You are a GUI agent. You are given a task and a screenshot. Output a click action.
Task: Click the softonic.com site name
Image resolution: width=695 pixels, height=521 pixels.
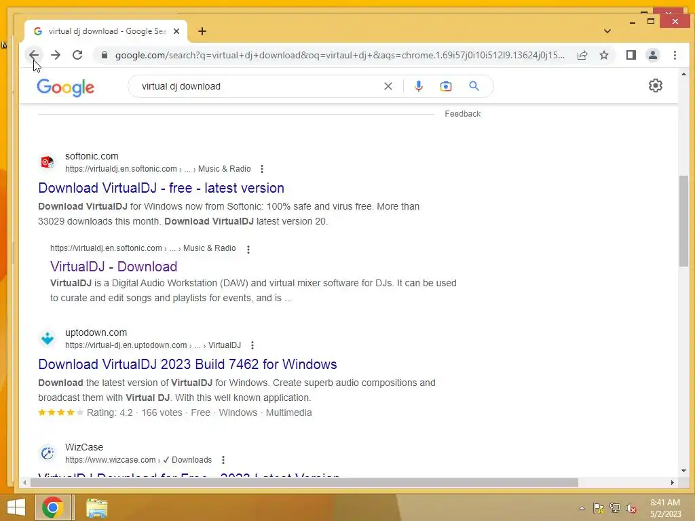point(92,156)
